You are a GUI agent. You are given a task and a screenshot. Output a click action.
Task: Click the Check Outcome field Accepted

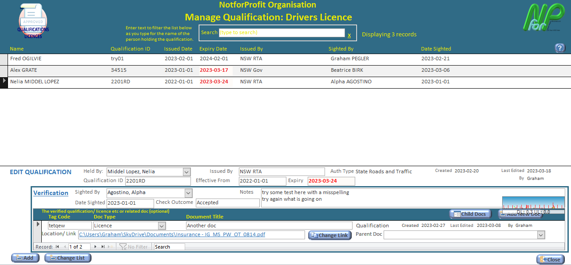click(x=227, y=203)
